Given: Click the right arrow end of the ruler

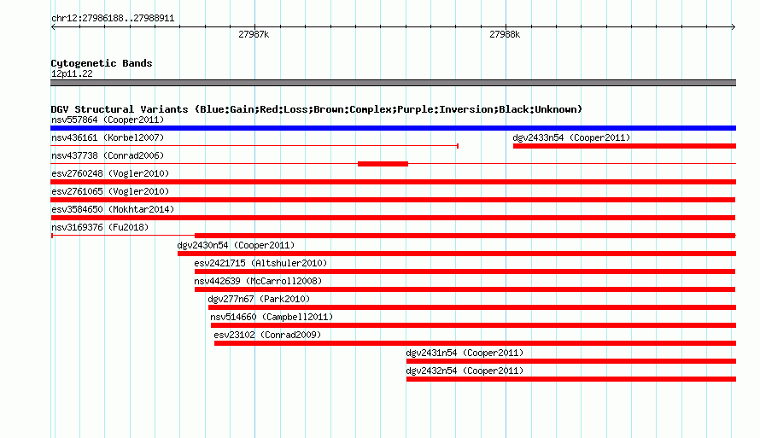Looking at the screenshot, I should [734, 27].
